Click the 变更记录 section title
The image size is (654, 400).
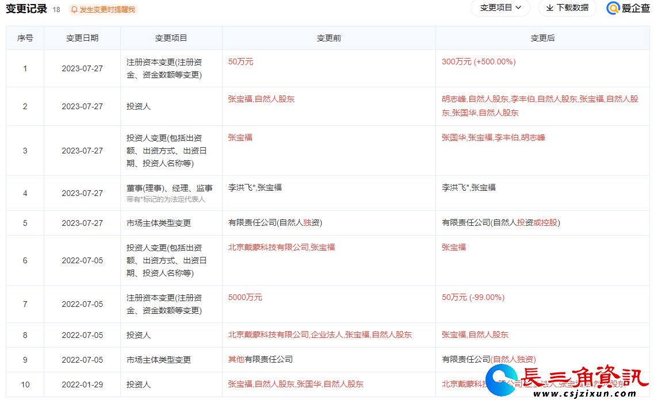tap(26, 9)
